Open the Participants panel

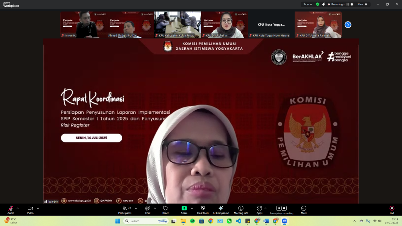125,209
